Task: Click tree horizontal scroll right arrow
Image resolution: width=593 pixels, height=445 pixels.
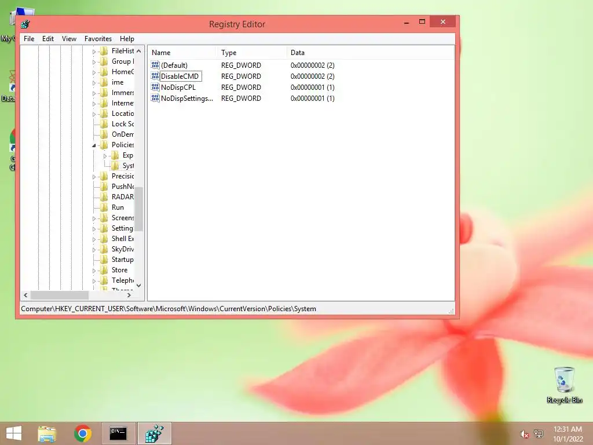Action: pyautogui.click(x=129, y=295)
